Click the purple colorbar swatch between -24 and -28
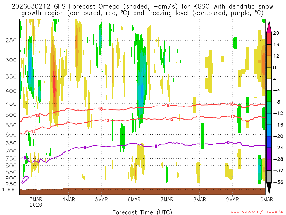Screen dimensions: 286x215 pos(269,153)
